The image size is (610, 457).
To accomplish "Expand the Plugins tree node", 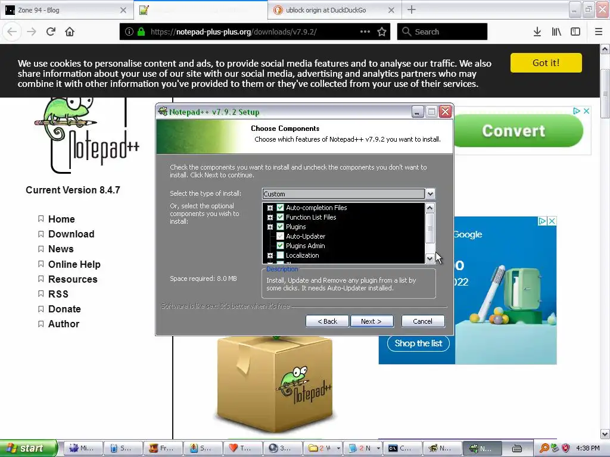I will 270,227.
